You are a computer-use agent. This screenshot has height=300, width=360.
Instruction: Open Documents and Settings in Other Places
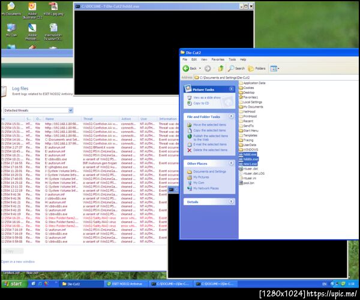click(x=209, y=171)
